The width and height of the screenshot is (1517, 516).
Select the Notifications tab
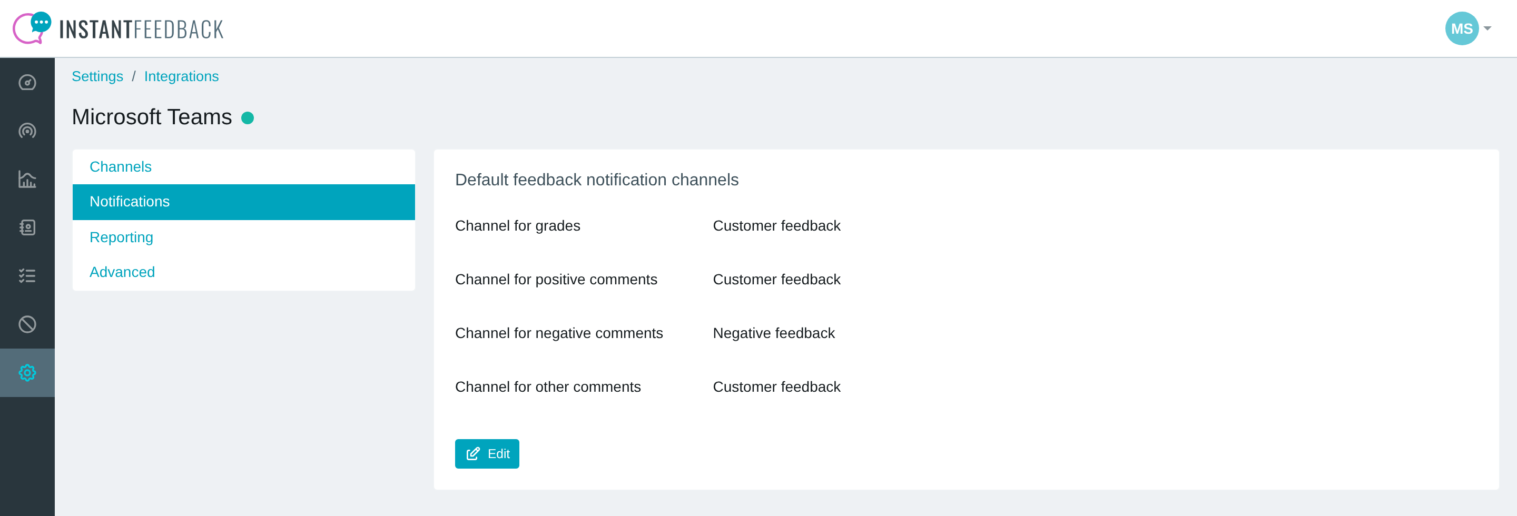244,202
